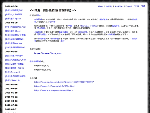Image resolution: width=150 pixels, height=113 pixels.
Task: Click the 字幕 link in second paragraph
Action: point(70,26)
